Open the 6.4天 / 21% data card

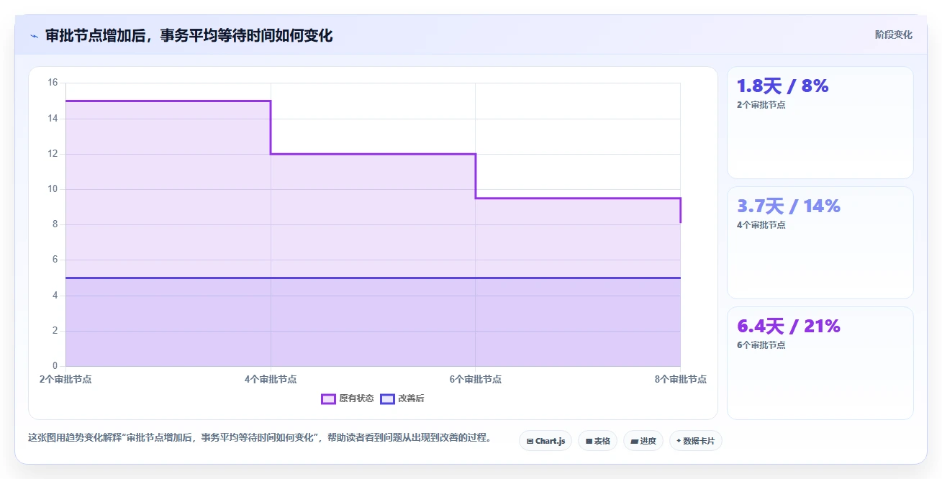pos(820,363)
